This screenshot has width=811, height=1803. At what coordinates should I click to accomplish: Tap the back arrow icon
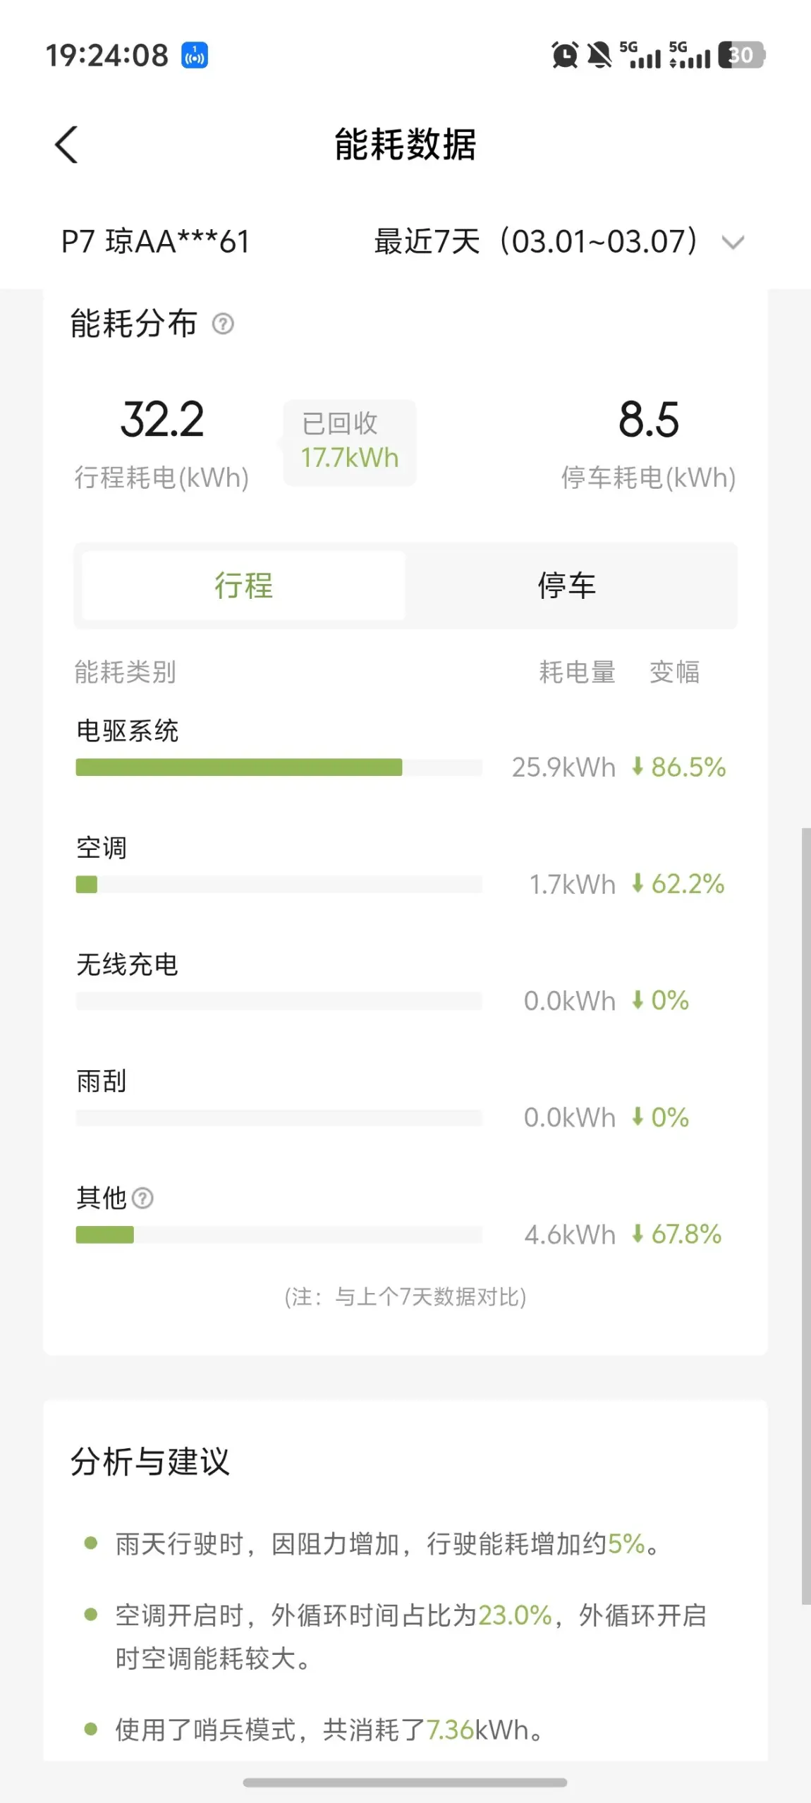click(x=67, y=145)
